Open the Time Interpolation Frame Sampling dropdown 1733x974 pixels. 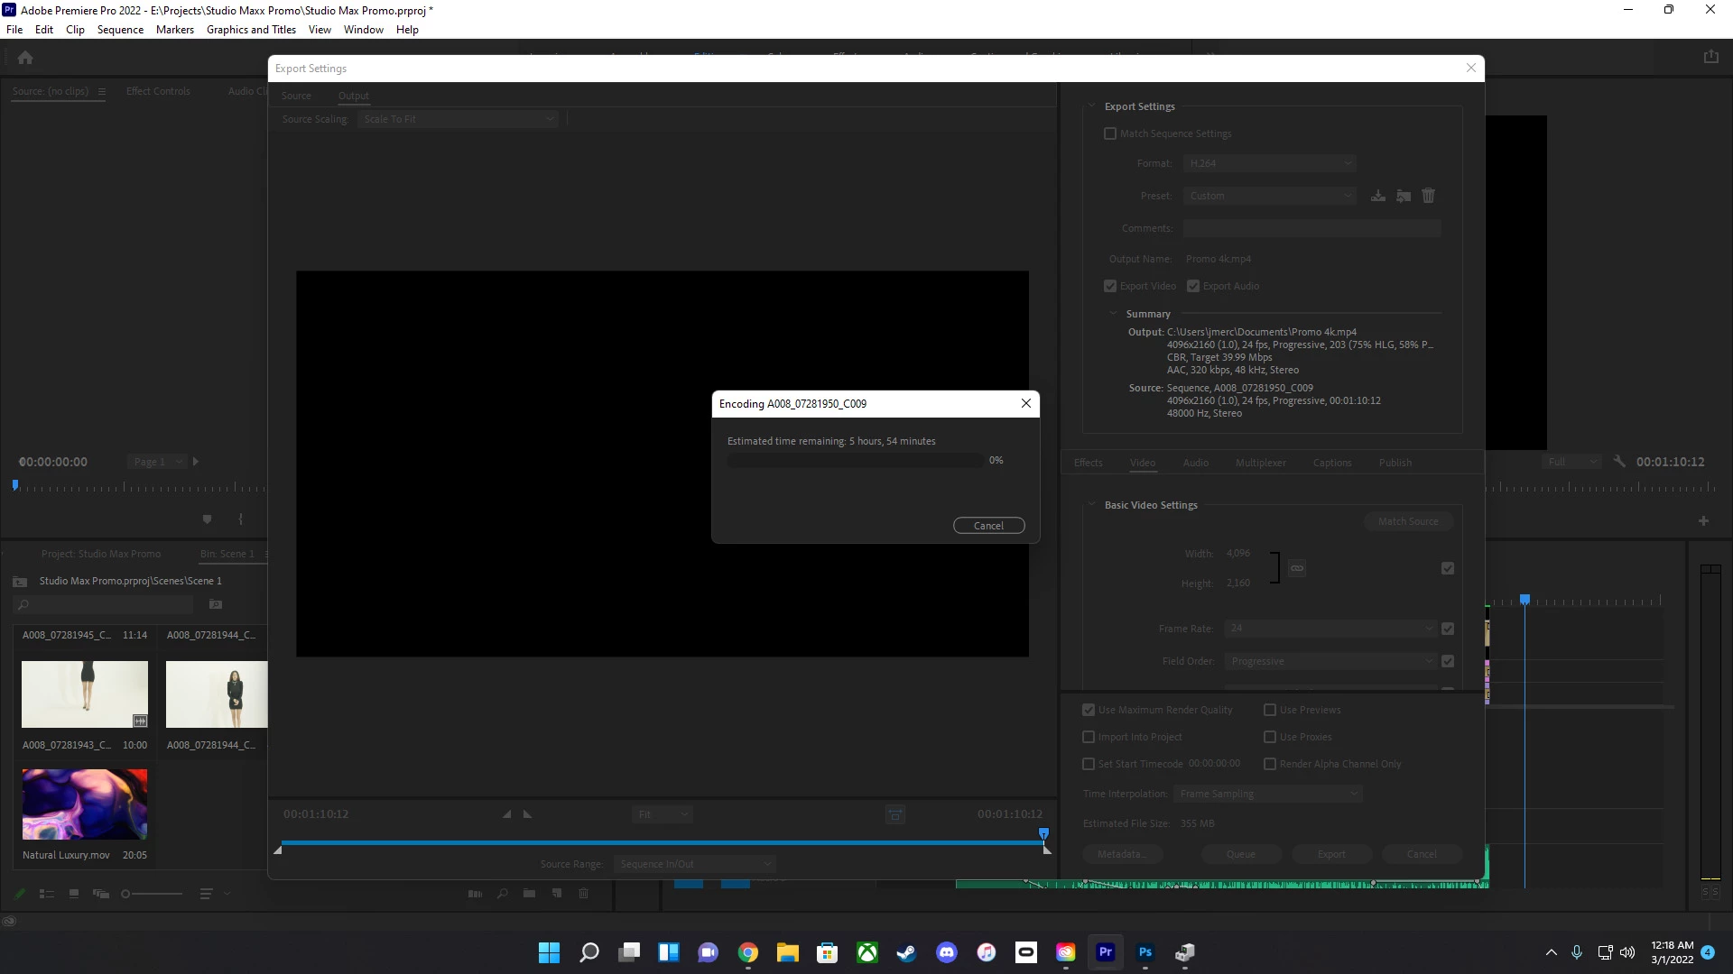point(1267,794)
